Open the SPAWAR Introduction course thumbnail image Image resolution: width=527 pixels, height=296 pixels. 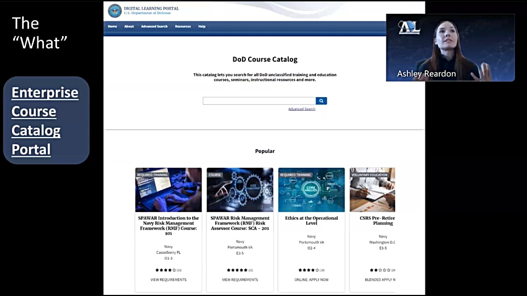coord(169,190)
